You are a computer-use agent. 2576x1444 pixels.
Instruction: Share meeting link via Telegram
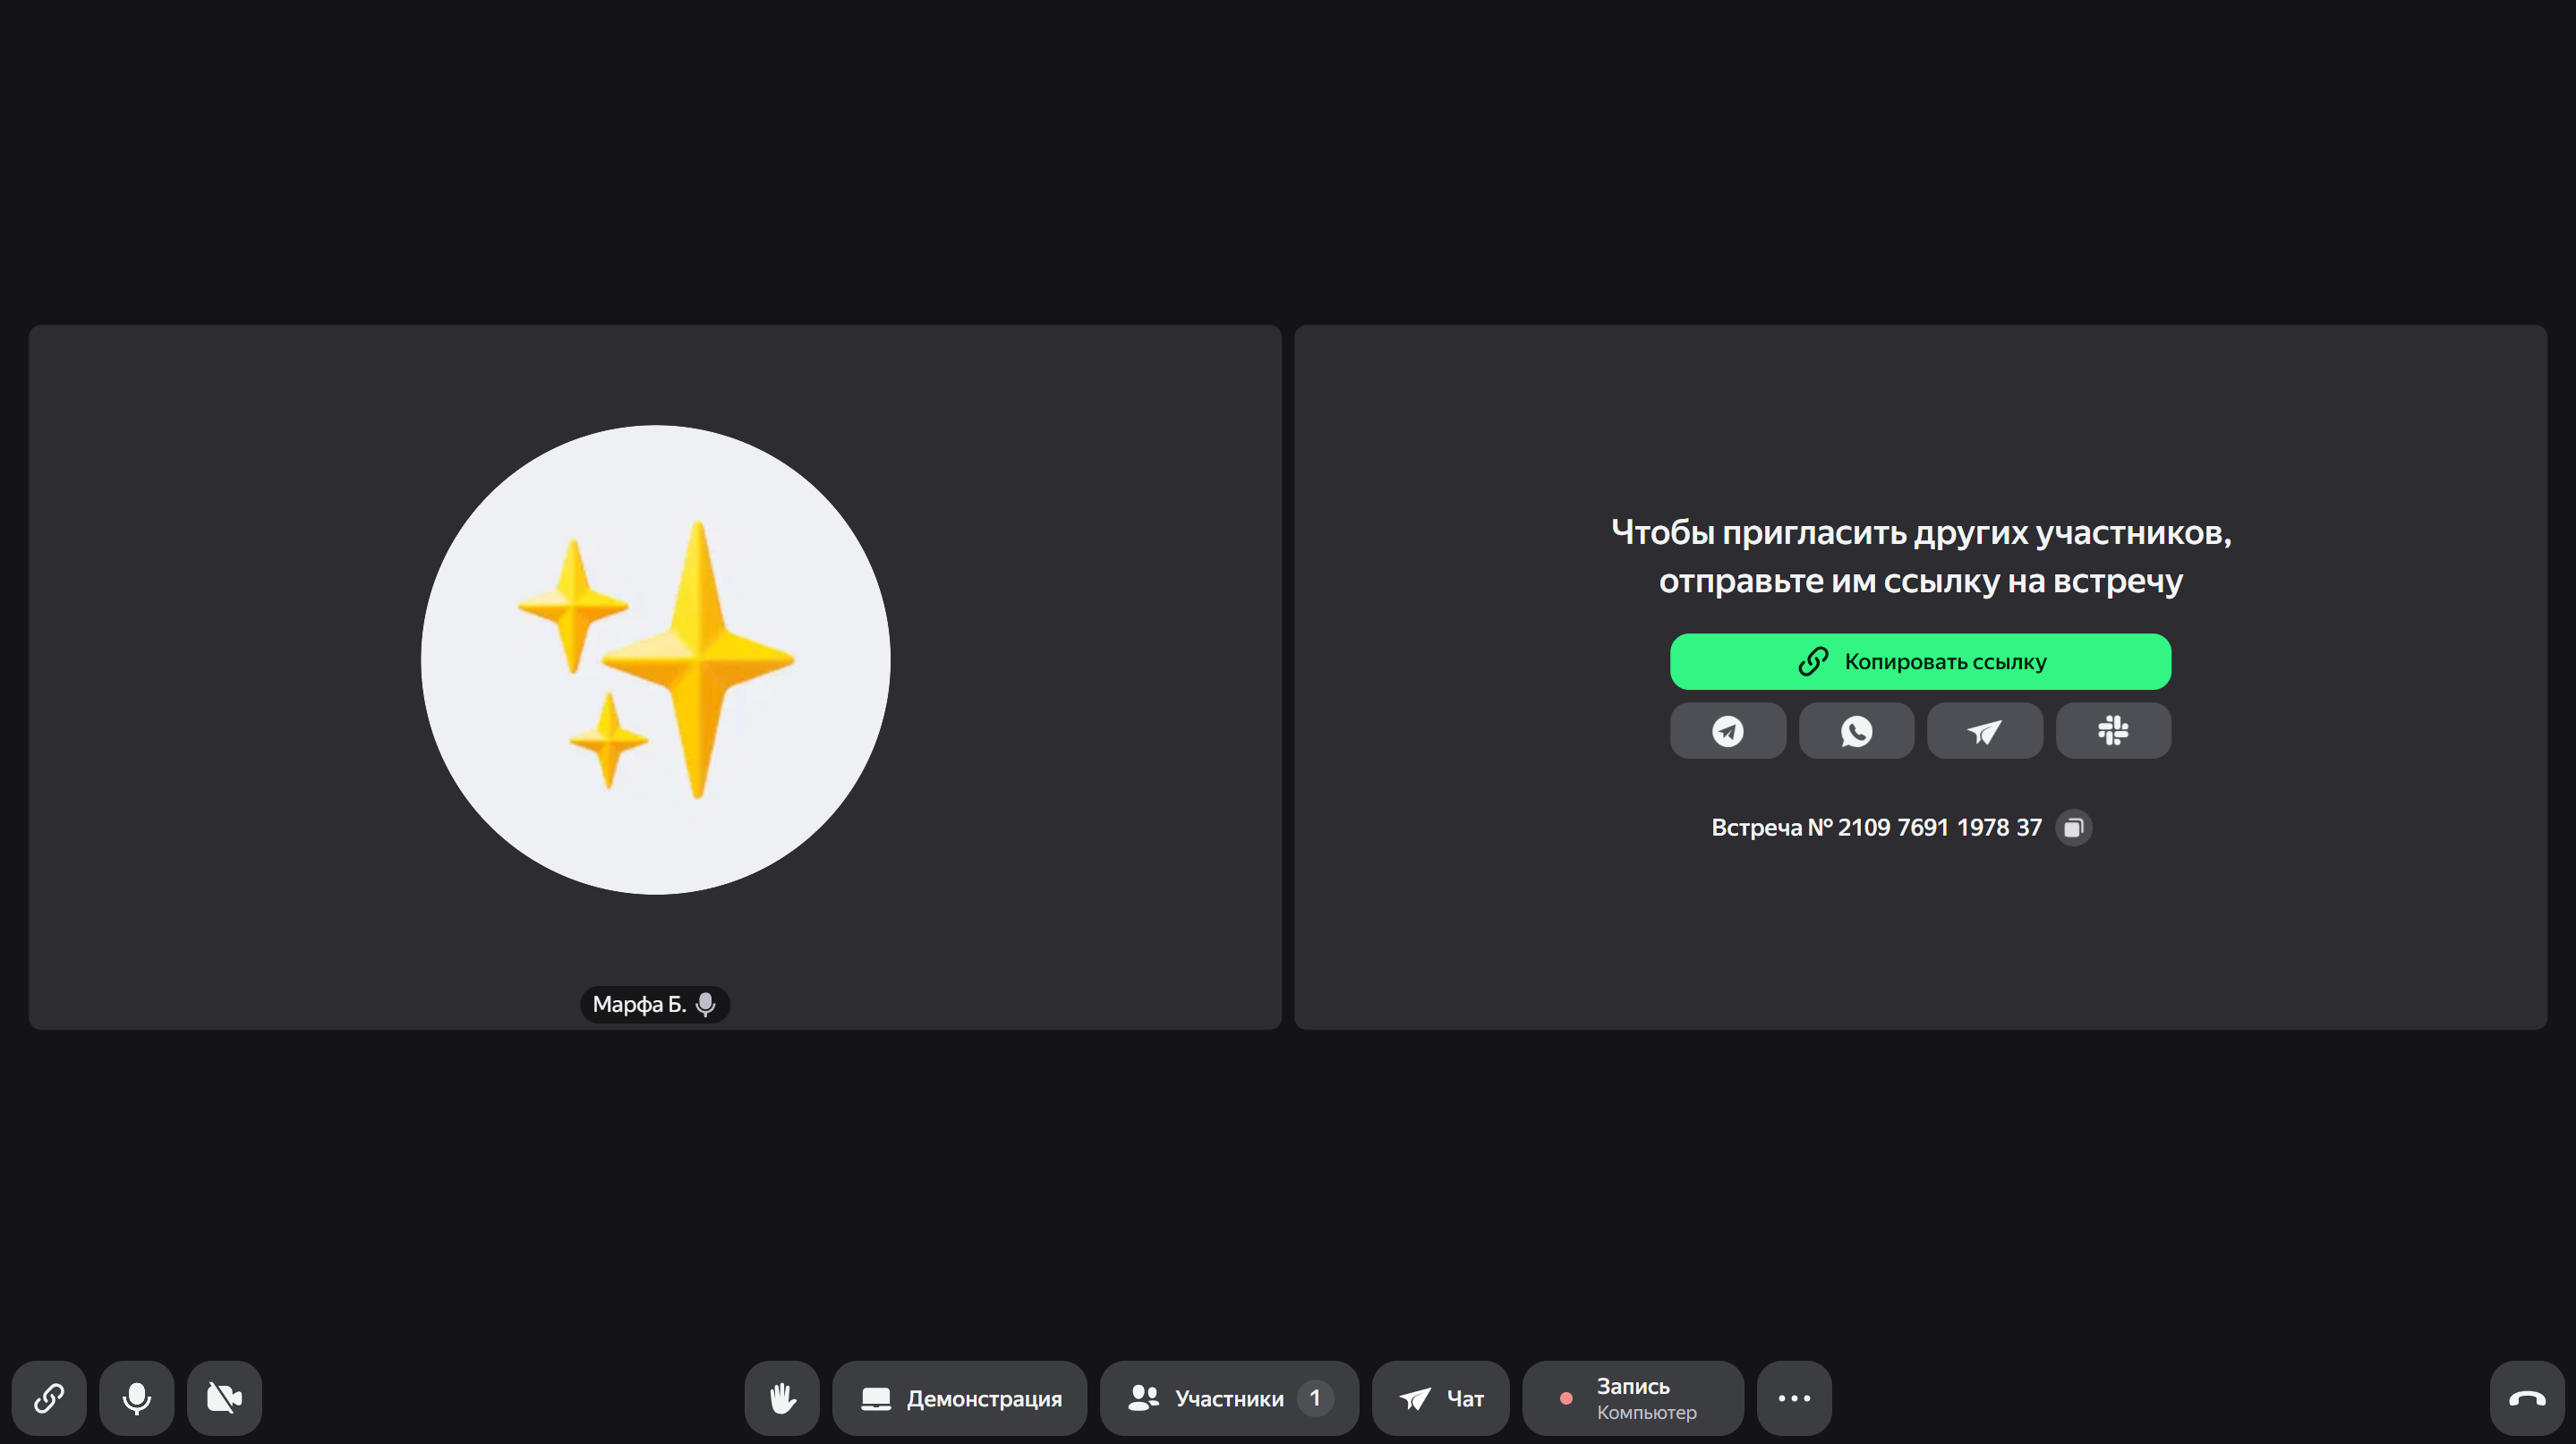click(1728, 730)
